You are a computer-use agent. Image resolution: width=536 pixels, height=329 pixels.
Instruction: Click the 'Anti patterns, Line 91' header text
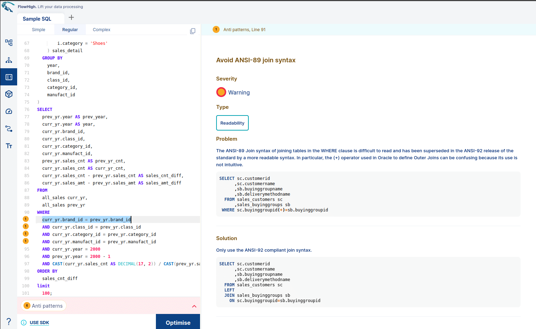tap(245, 30)
